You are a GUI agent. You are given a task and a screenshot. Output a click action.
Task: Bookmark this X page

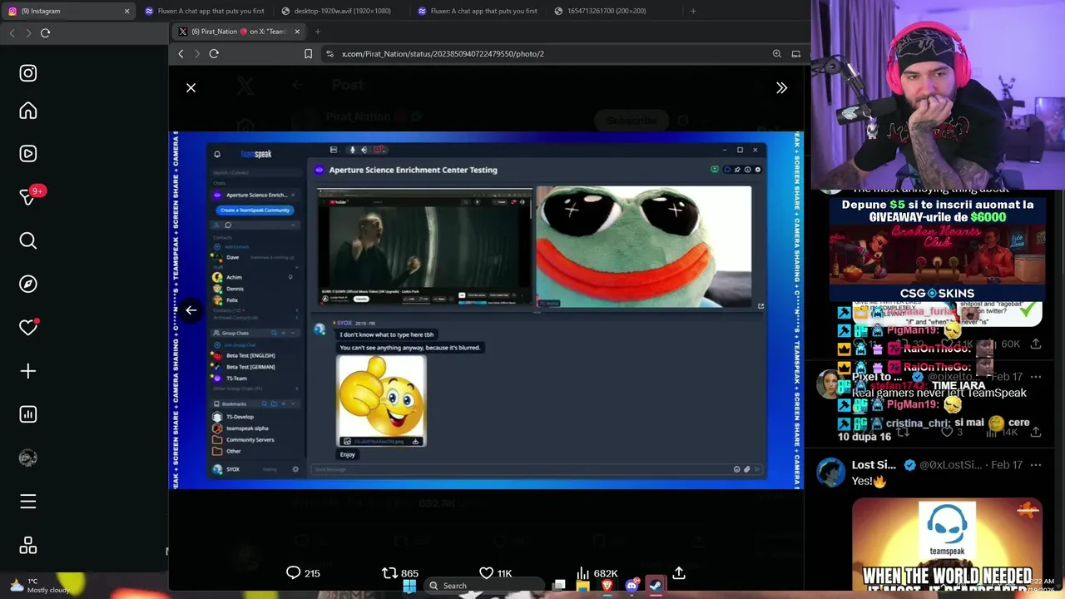[x=309, y=53]
